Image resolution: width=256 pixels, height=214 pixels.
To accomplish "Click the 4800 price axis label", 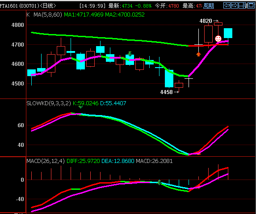I will pos(17,25).
